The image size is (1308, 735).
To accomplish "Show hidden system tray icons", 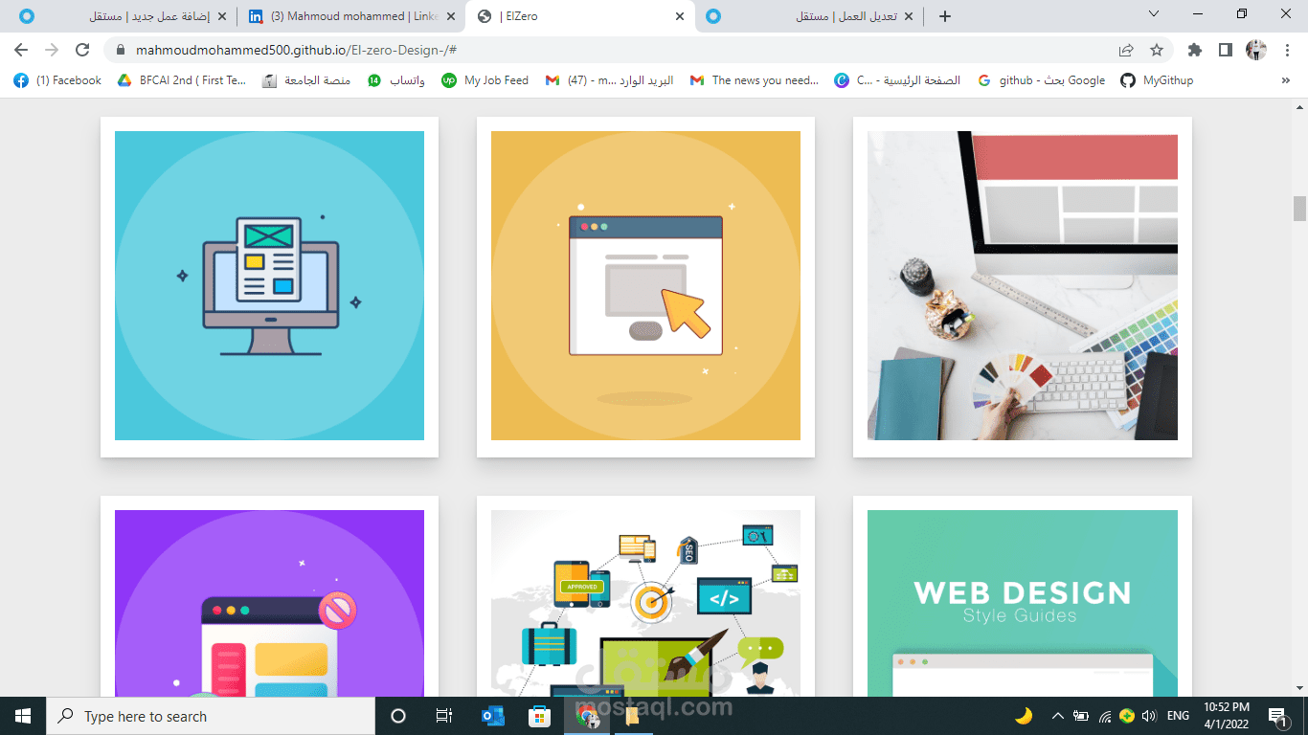I will 1057,716.
